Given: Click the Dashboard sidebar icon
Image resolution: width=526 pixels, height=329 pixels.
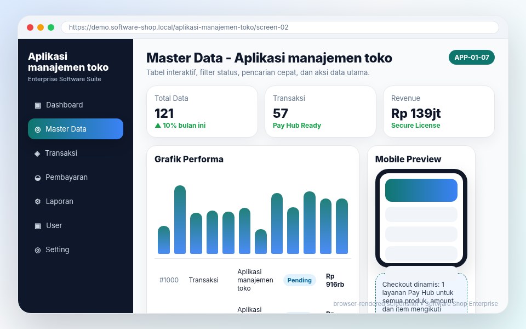Looking at the screenshot, I should [x=38, y=105].
